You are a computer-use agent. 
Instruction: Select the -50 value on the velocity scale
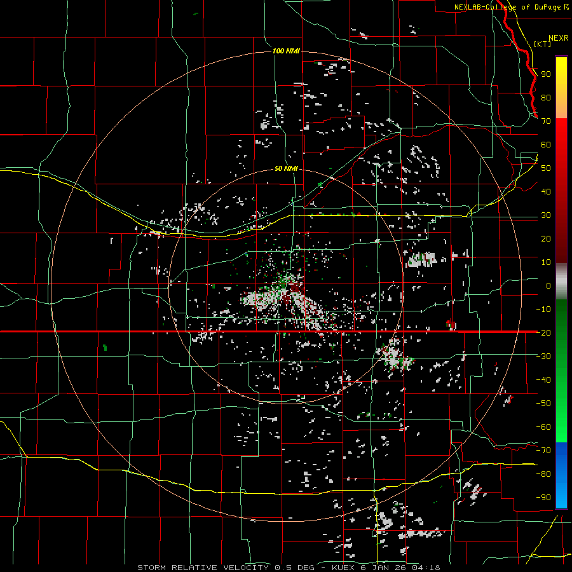coord(543,404)
